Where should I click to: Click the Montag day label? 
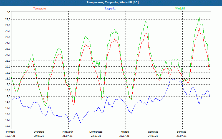click(10, 132)
